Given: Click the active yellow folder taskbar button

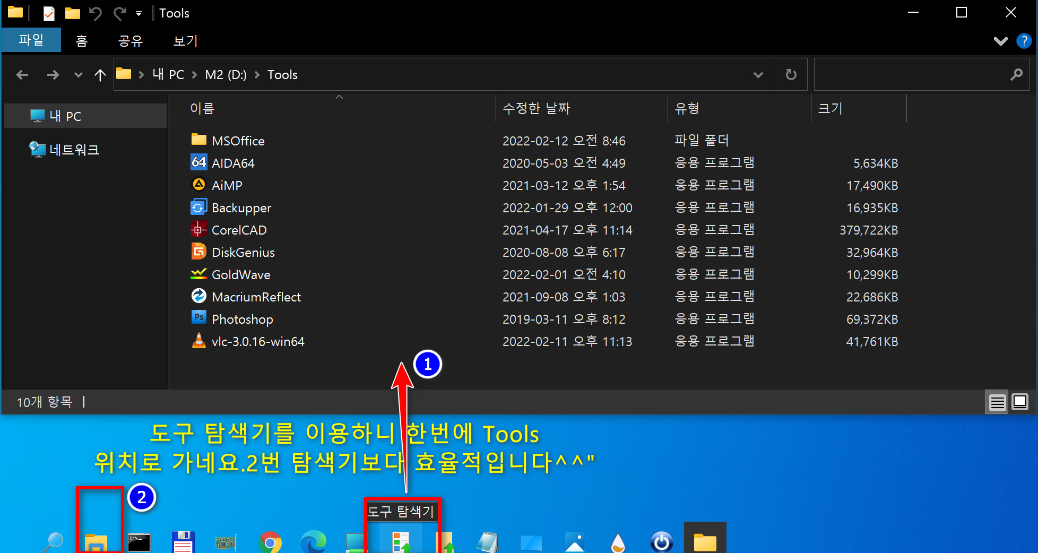Looking at the screenshot, I should point(705,538).
